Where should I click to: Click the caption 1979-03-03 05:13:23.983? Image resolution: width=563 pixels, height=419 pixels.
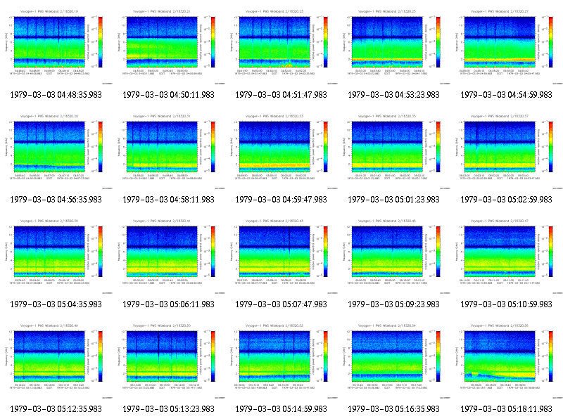[168, 409]
